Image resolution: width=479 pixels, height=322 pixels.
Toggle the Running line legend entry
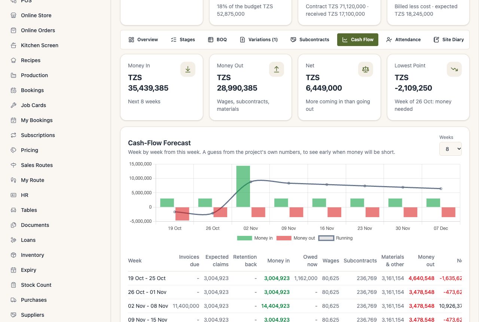(335, 238)
